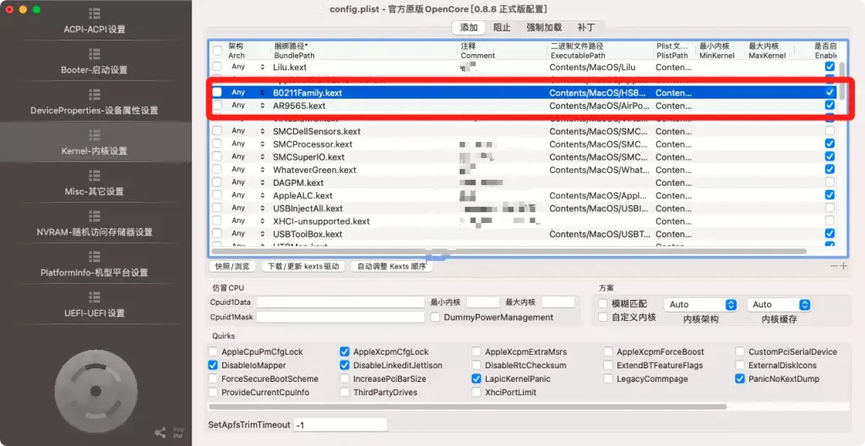Click the round dial graphic in sidebar

tap(95, 391)
